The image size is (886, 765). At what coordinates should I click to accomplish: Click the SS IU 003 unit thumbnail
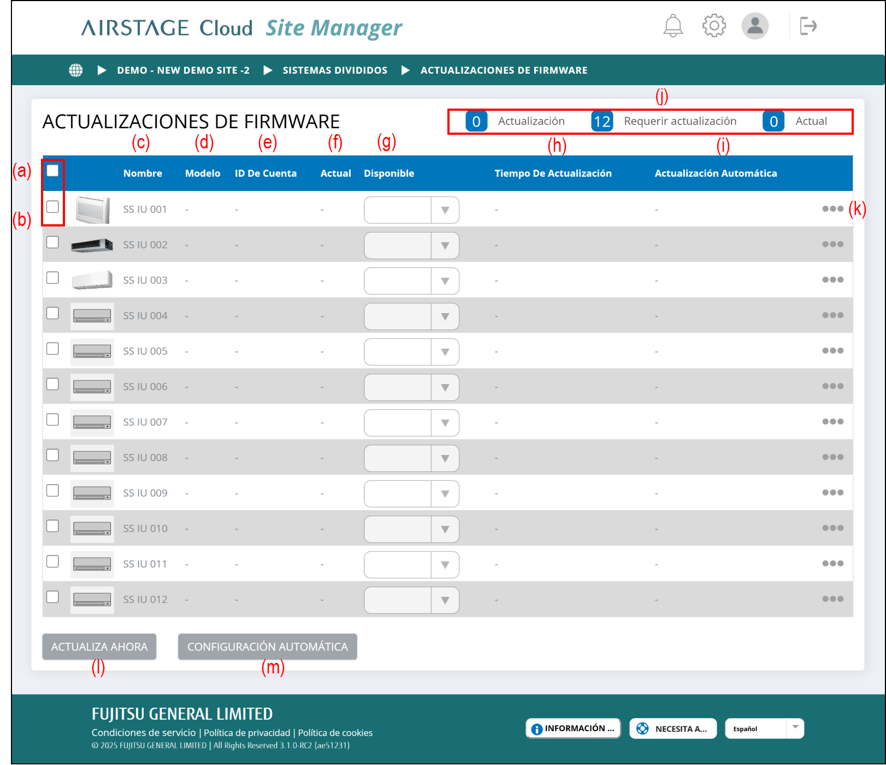[x=92, y=280]
